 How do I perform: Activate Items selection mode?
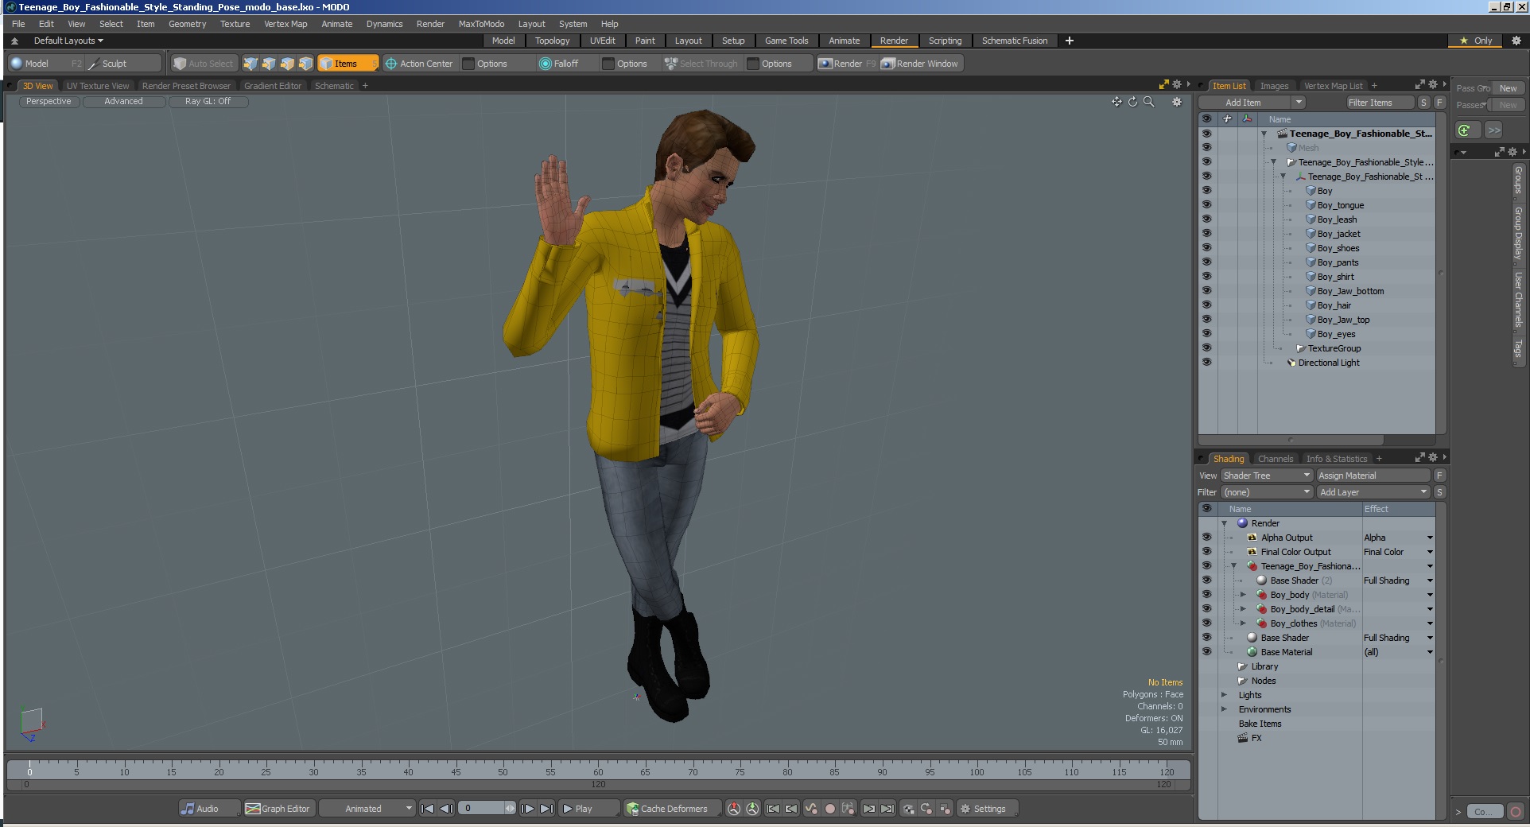coord(348,64)
